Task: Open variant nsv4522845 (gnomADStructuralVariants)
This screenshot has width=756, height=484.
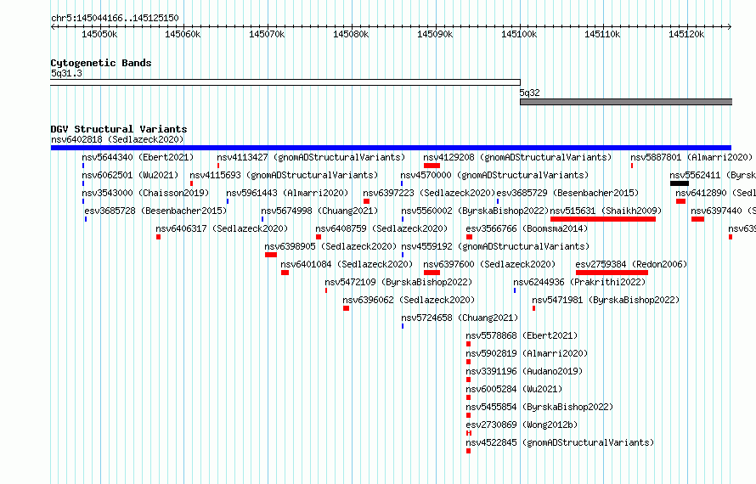Action: 561,442
